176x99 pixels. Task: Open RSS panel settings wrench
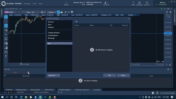coord(28,73)
